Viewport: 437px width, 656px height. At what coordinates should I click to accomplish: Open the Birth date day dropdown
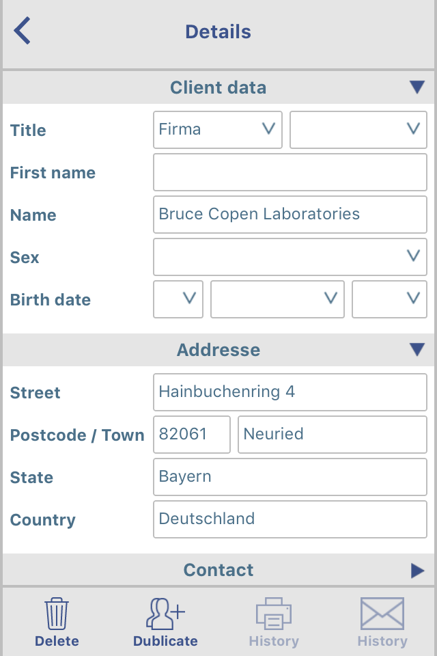click(178, 299)
